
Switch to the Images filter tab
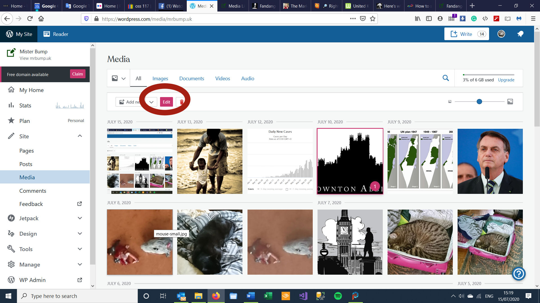(x=160, y=79)
